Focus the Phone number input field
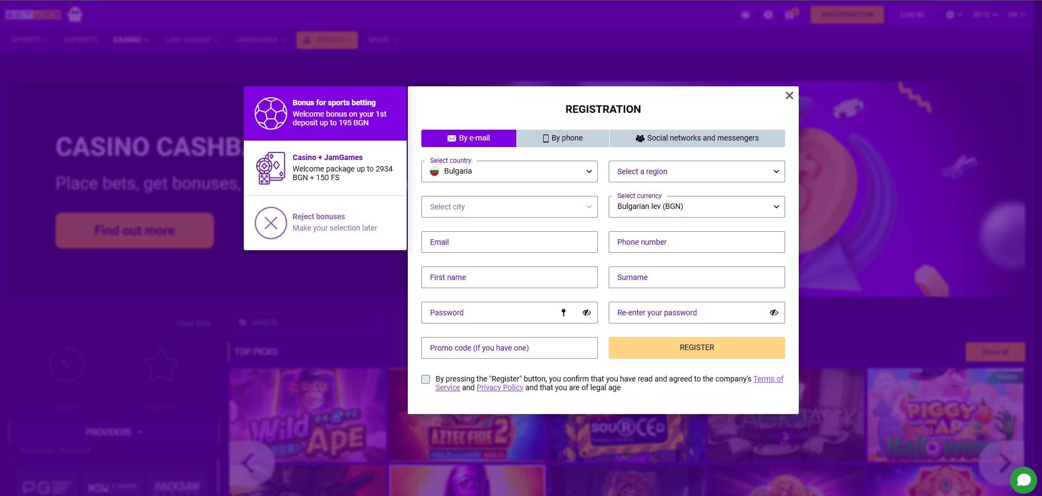 [697, 242]
